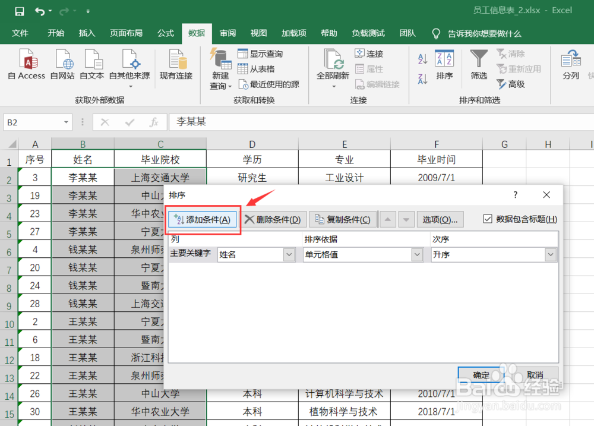The height and width of the screenshot is (426, 594).
Task: Open the 帮助 help tab
Action: [x=329, y=33]
